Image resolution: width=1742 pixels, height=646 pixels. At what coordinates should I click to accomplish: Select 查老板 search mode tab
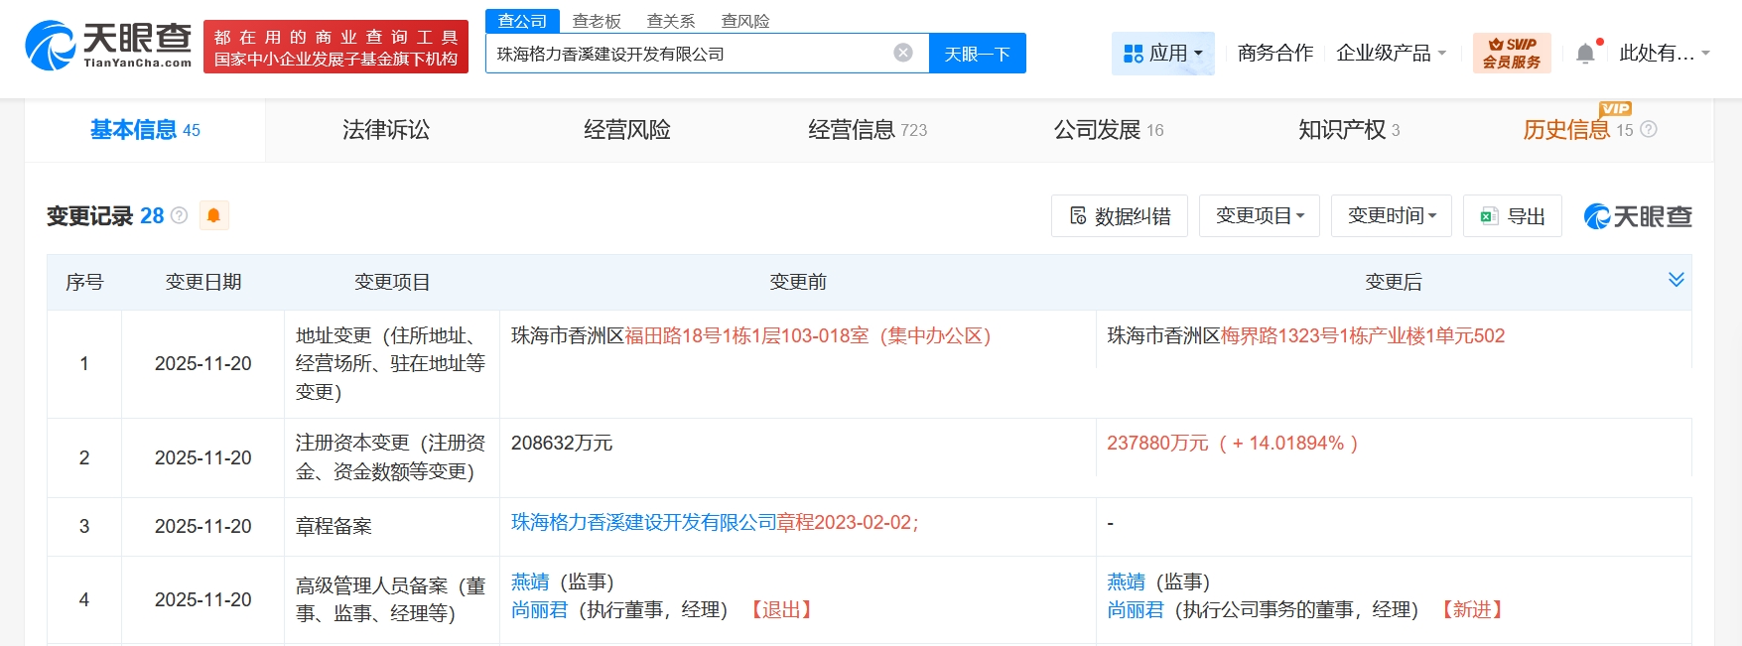tap(597, 21)
